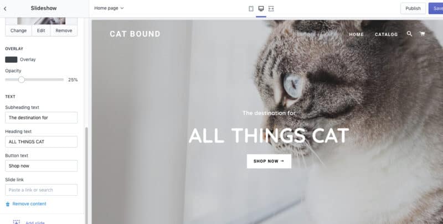This screenshot has width=443, height=224.
Task: Click the Add slide icon
Action: [17, 222]
